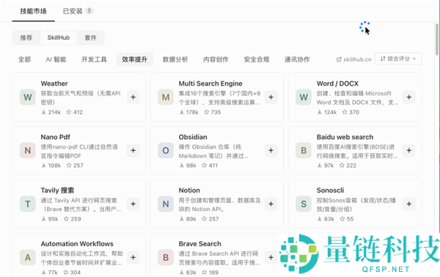Screen dimensions: 440x277
Task: Open the Brave Search title
Action: point(199,244)
